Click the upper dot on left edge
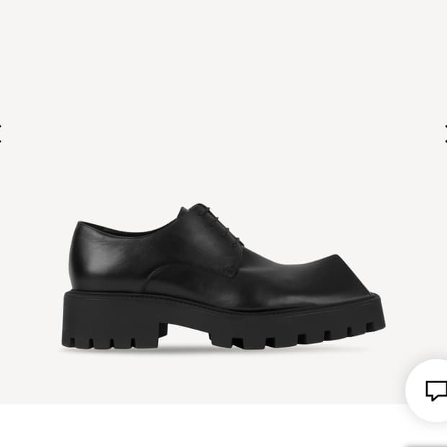This screenshot has height=447, width=447. point(1,126)
